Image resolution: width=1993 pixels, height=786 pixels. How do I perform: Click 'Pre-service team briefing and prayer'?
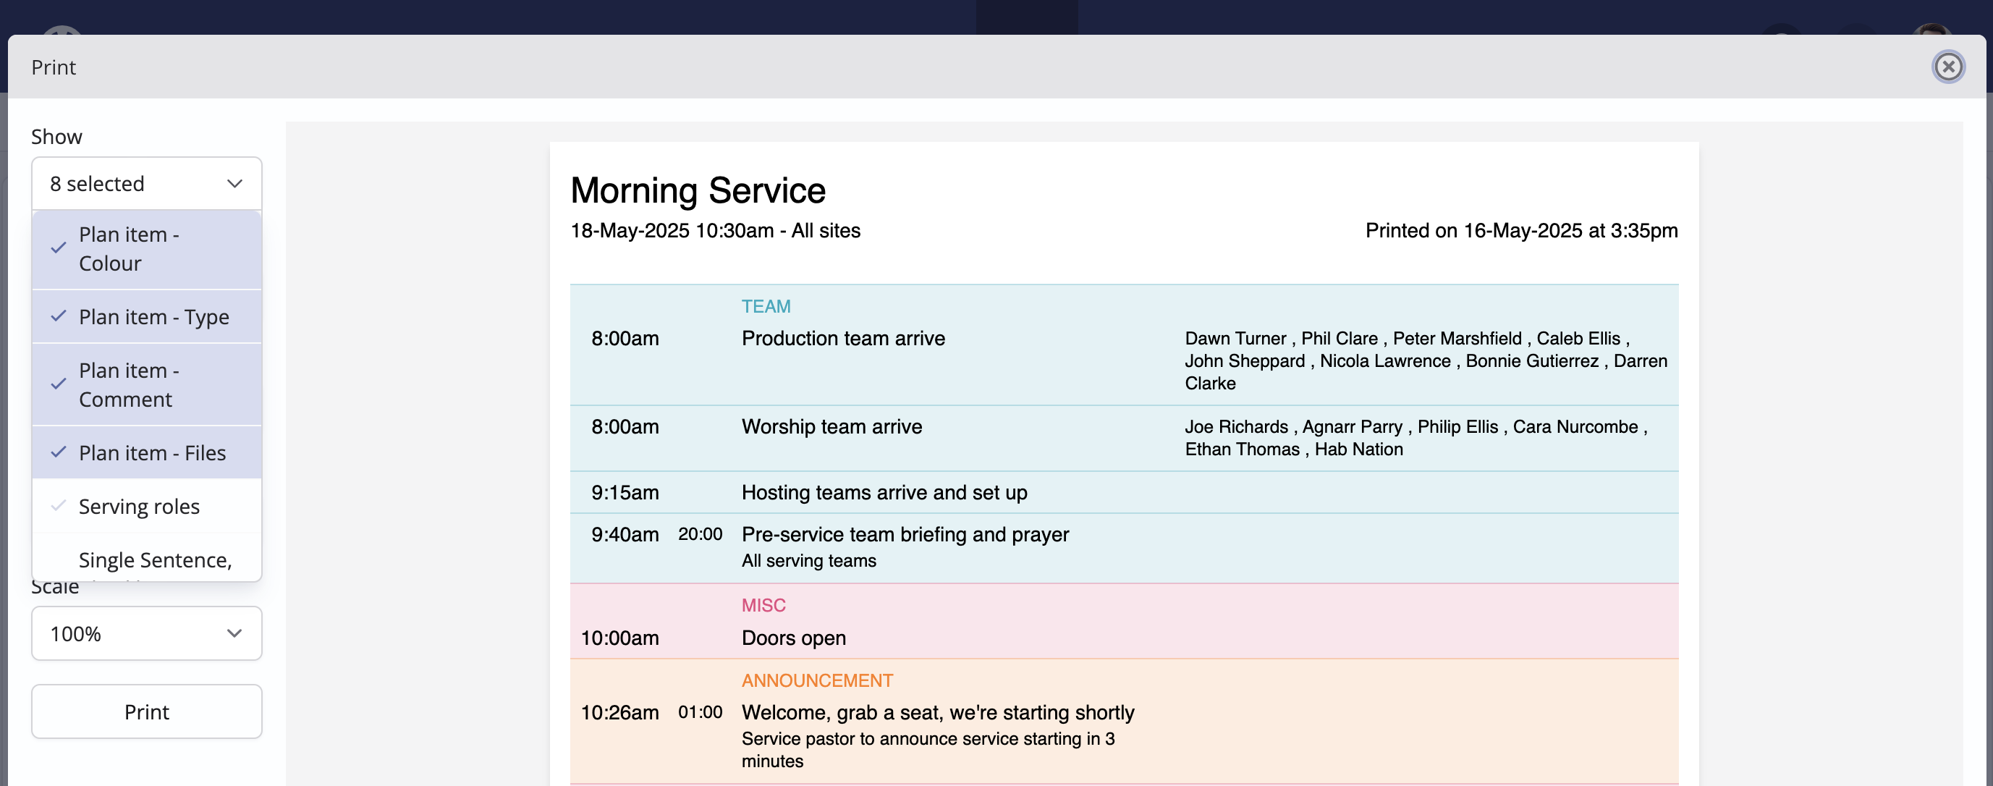tap(905, 534)
